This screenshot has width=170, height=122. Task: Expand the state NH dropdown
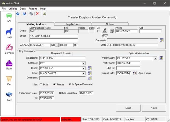[x=57, y=45]
